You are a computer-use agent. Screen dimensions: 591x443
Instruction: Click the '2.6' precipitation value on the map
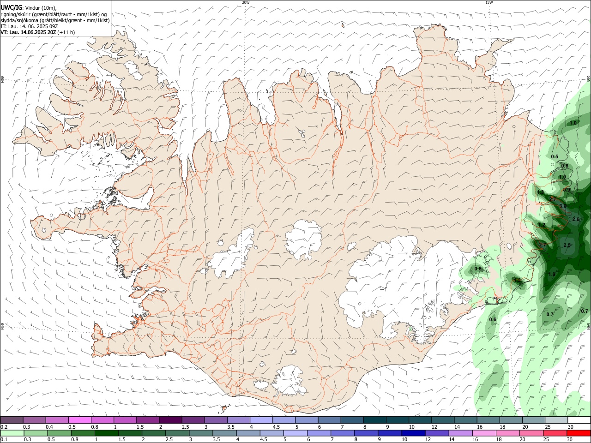(x=576, y=219)
